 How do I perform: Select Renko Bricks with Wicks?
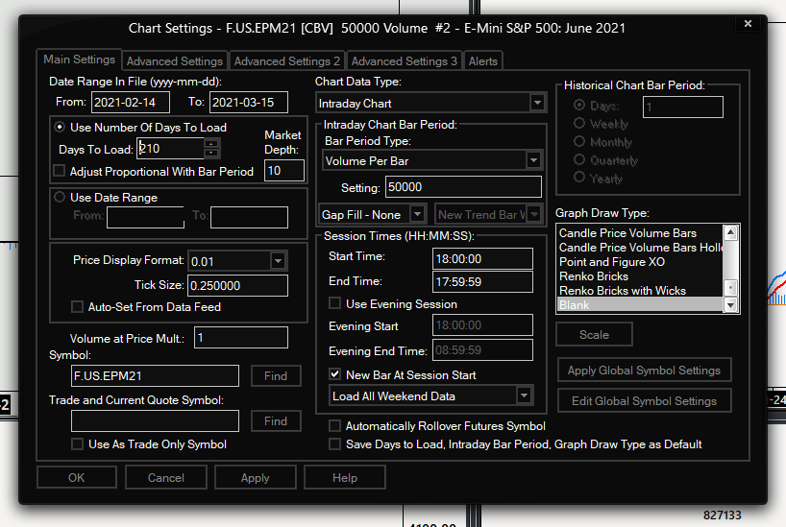640,291
